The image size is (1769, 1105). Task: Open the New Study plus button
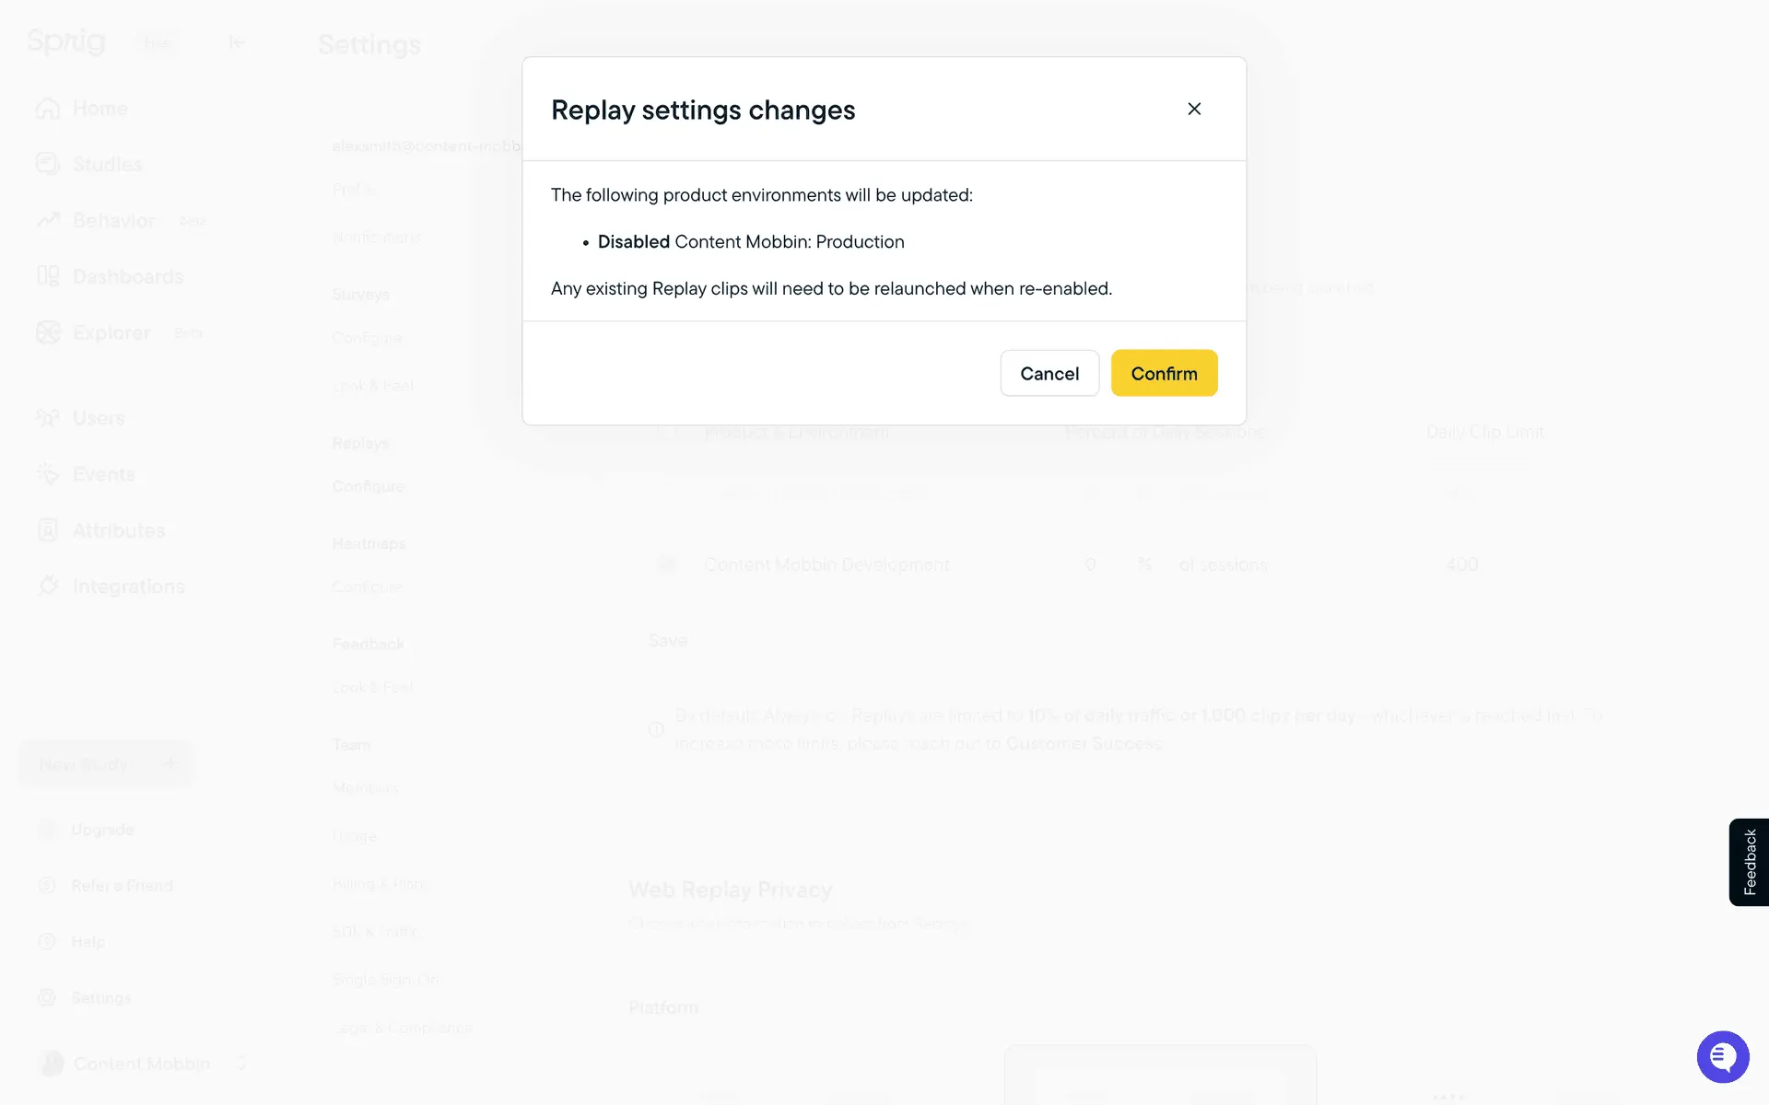pyautogui.click(x=170, y=763)
